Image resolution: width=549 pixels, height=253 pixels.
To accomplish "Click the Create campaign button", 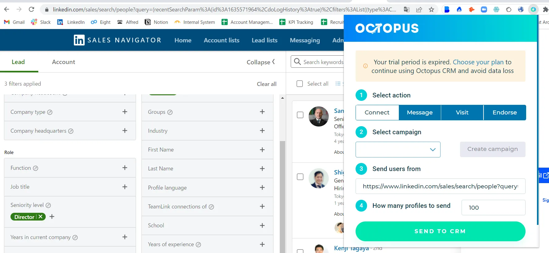I will point(492,149).
